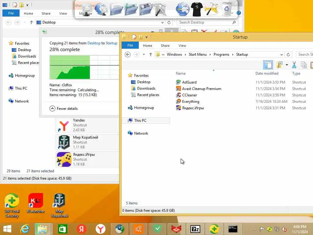Open the Startup destination link in copy dialog

[x=111, y=43]
